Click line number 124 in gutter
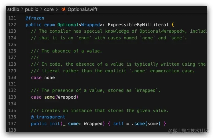Screen dimensions: 213x138 tap(12, 38)
